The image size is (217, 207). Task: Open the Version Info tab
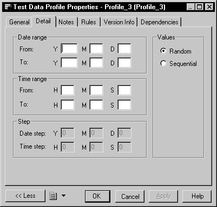119,22
